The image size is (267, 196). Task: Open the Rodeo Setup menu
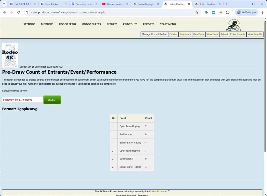click(x=68, y=24)
